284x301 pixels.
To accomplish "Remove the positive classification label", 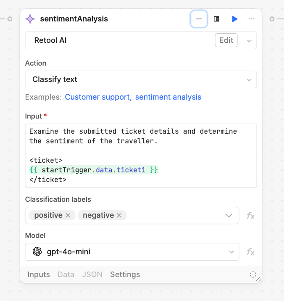I will pyautogui.click(x=68, y=215).
